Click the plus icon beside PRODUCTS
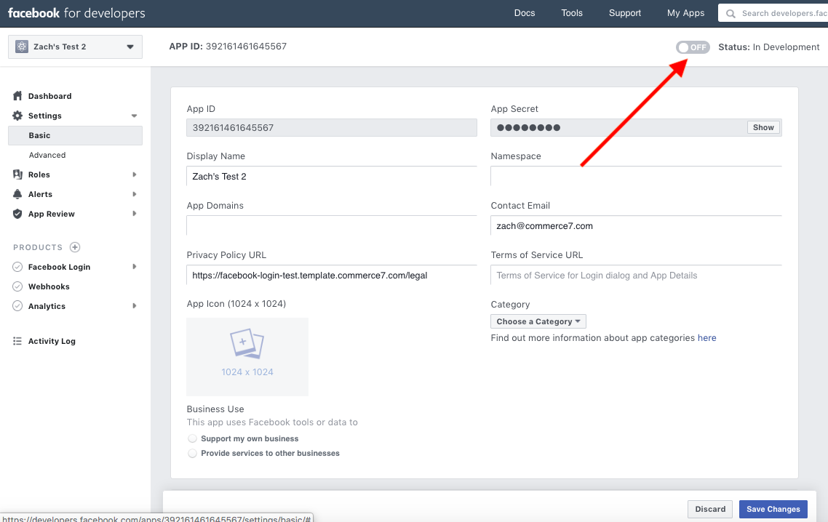Viewport: 828px width, 522px height. (75, 247)
